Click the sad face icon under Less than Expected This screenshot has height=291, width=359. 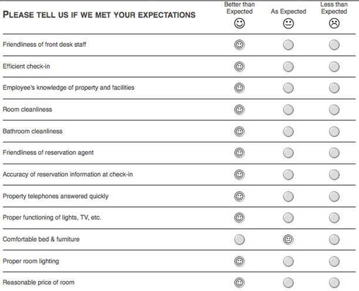point(334,23)
